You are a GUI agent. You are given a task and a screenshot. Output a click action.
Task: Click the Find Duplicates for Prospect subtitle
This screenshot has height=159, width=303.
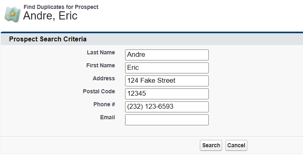[61, 7]
